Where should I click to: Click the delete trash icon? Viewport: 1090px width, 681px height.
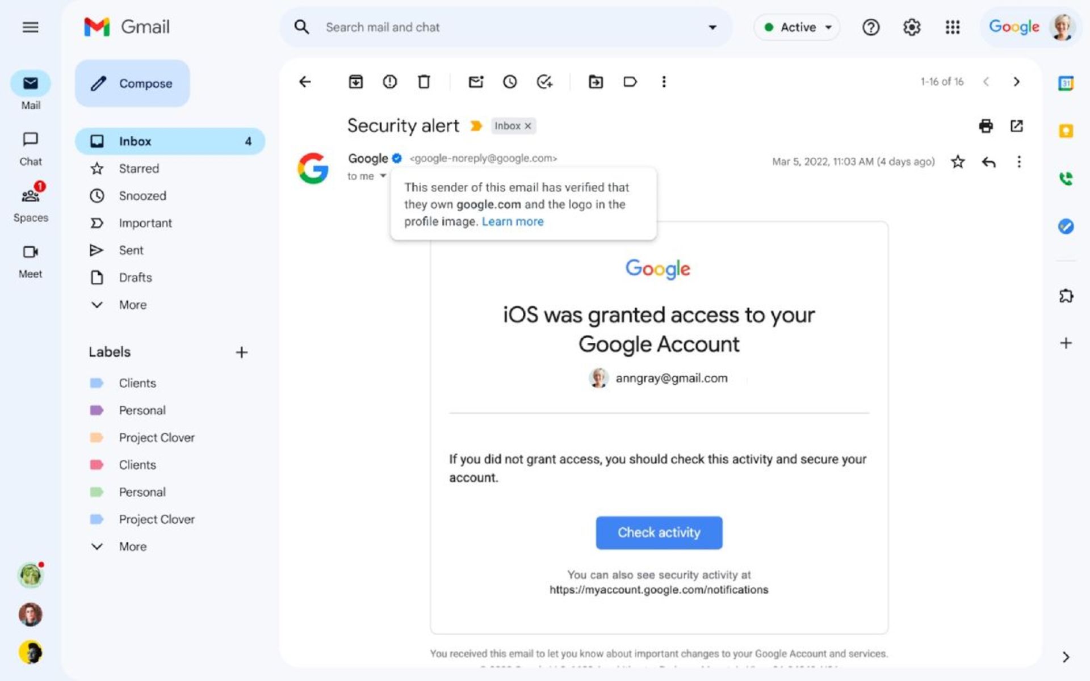click(424, 82)
